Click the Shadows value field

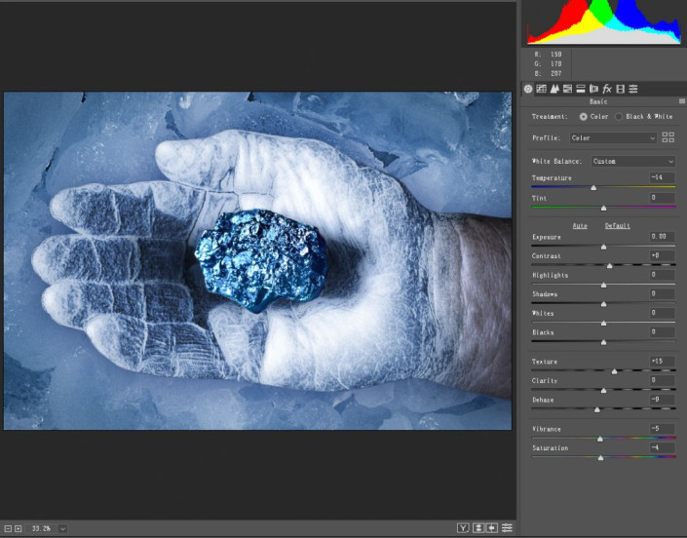pos(662,293)
